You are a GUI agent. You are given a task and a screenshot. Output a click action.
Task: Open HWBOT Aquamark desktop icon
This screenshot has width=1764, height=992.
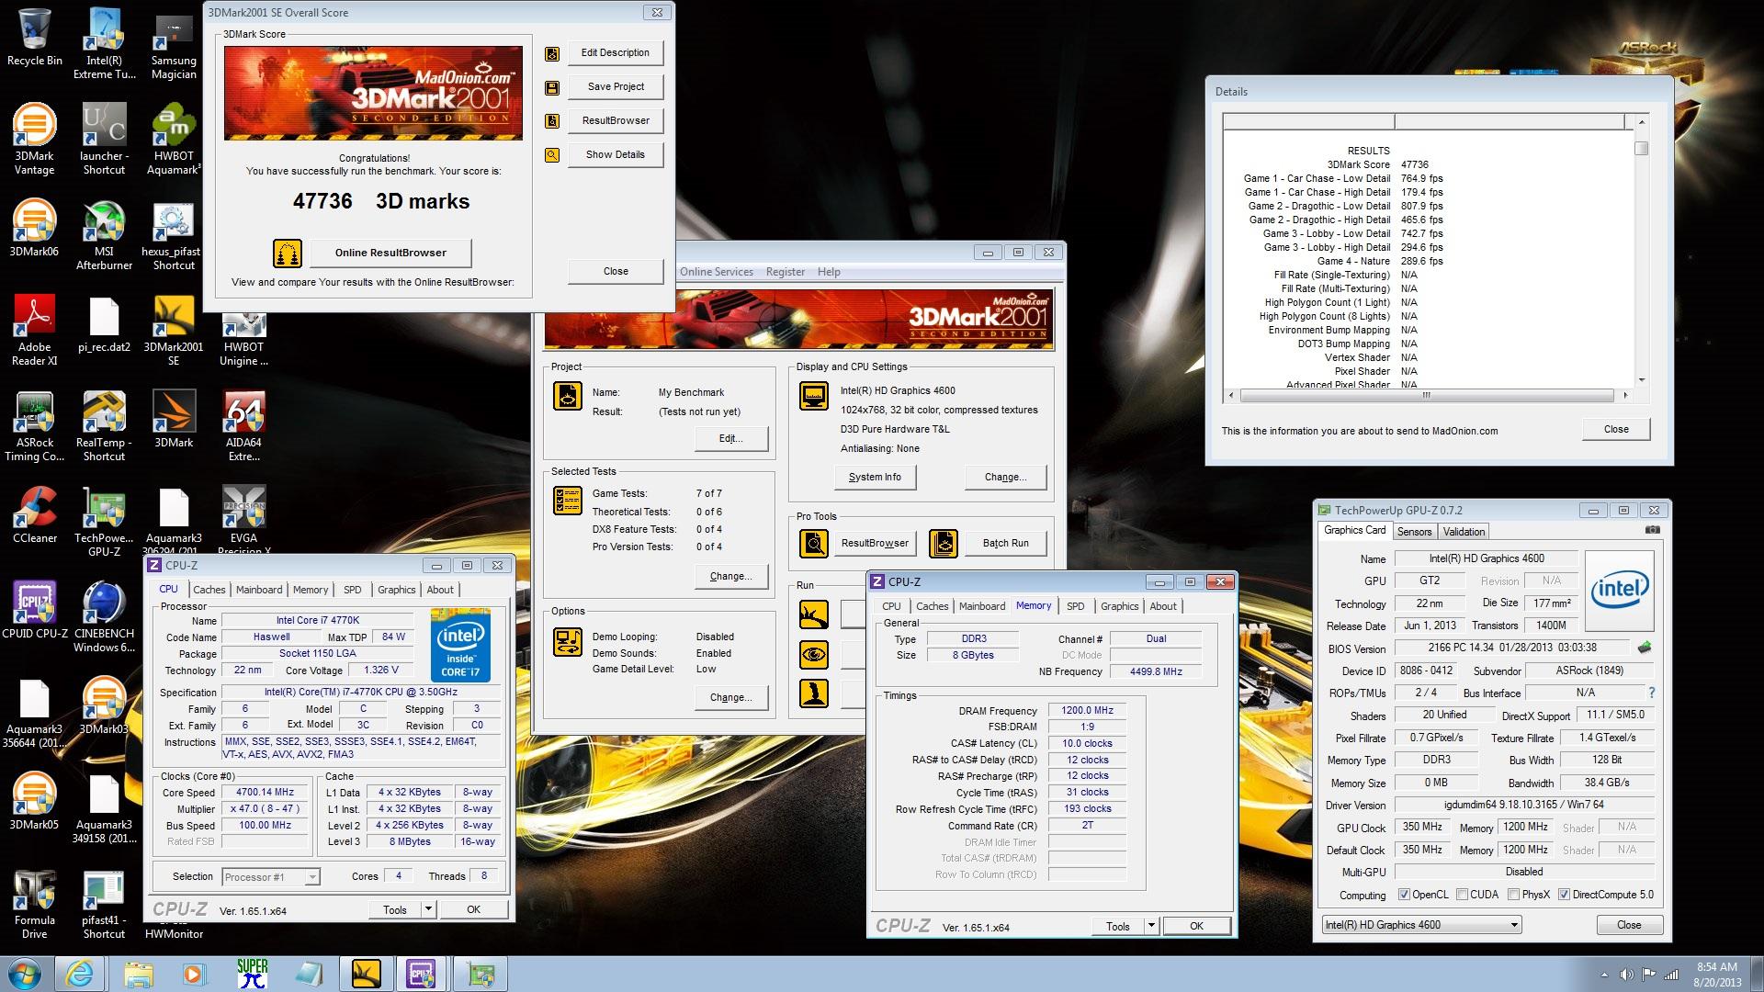point(174,139)
